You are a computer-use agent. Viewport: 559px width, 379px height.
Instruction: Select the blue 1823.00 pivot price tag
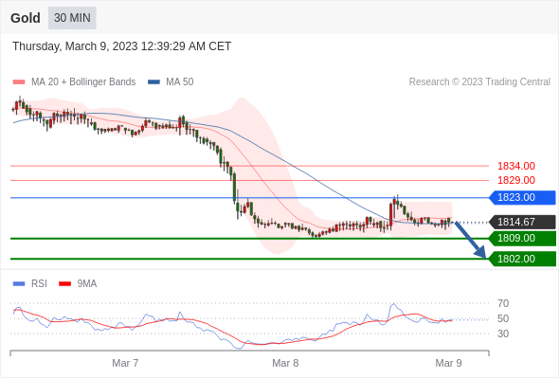click(522, 197)
